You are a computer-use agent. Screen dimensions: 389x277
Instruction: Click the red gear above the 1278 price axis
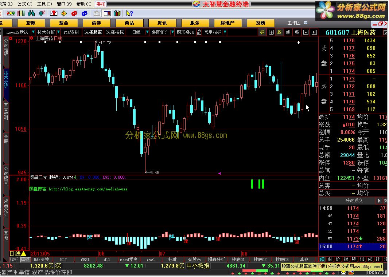[x=11, y=38]
